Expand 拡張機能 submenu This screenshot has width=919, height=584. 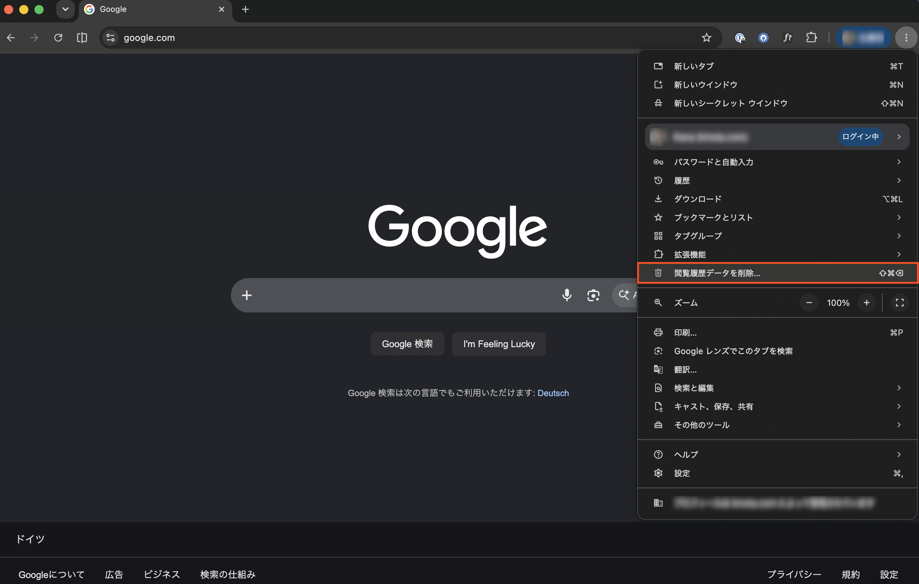click(777, 254)
